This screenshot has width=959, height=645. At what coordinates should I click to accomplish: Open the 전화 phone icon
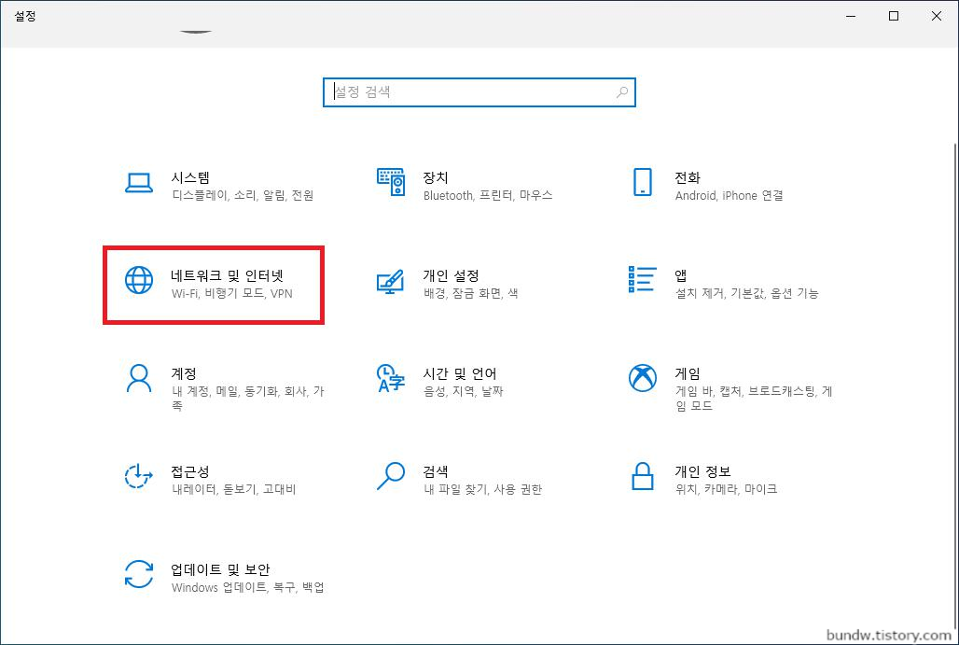click(642, 182)
